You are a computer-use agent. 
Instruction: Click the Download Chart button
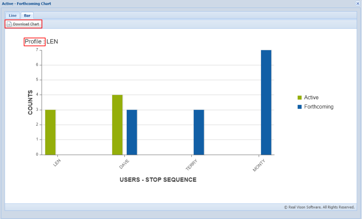[23, 24]
